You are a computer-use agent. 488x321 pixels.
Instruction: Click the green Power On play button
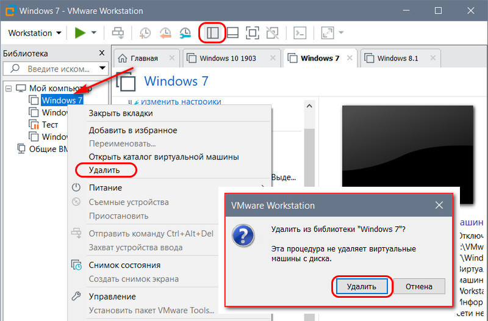coord(80,32)
